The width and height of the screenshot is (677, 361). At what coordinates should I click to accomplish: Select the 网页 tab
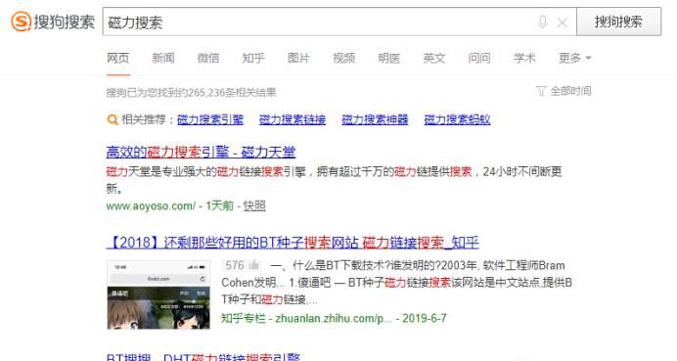[x=117, y=58]
